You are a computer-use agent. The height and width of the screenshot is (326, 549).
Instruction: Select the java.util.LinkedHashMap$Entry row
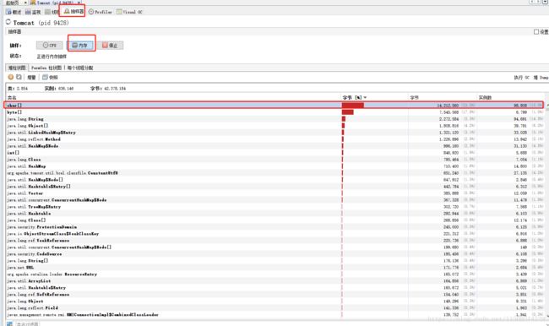pyautogui.click(x=274, y=133)
